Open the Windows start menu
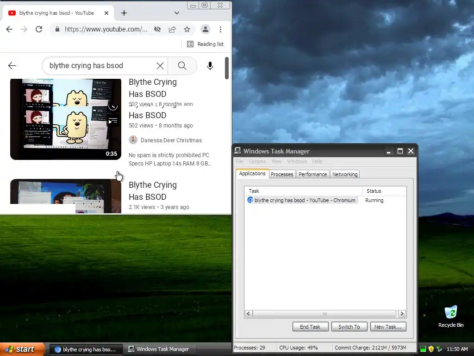Image resolution: width=474 pixels, height=356 pixels. click(22, 349)
